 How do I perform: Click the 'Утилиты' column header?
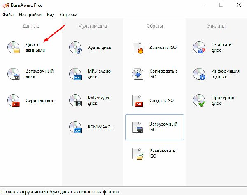click(x=217, y=26)
